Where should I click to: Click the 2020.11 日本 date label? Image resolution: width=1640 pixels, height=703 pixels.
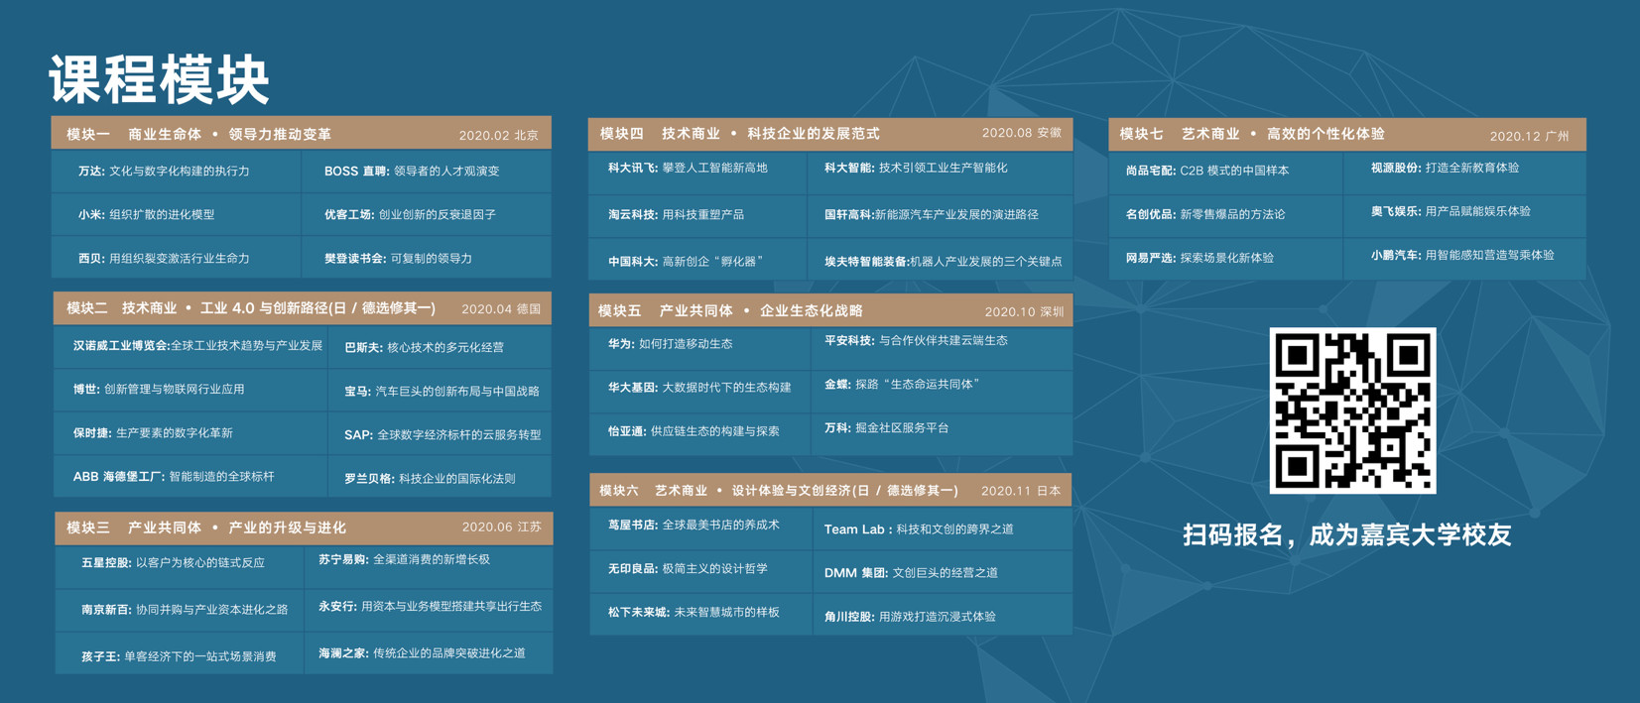point(1021,491)
